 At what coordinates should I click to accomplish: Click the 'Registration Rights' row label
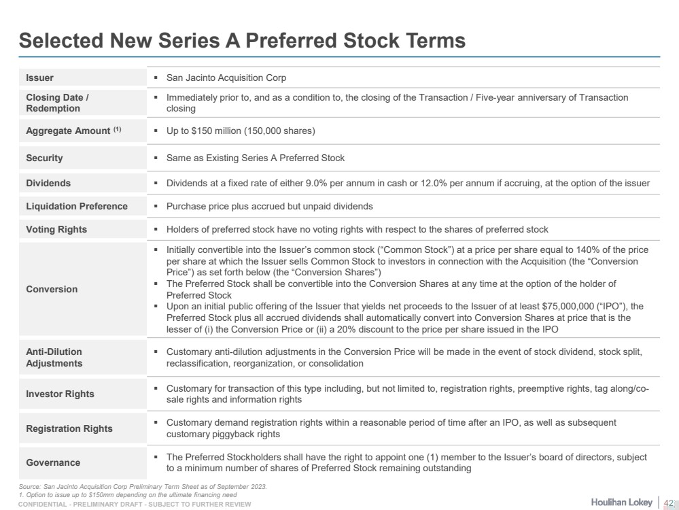[69, 428]
